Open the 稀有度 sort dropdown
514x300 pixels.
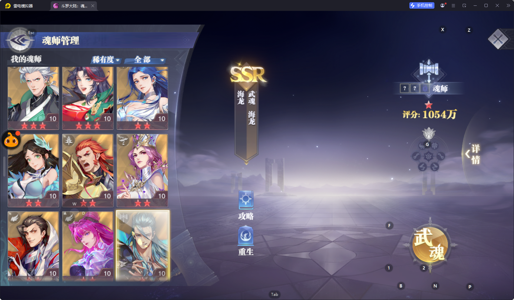106,60
